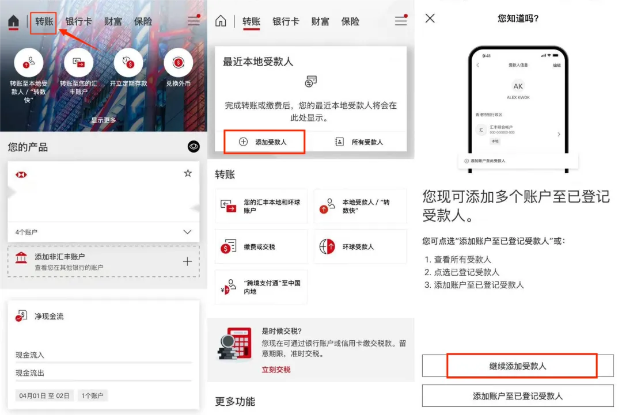Toggle the eye icon beside 您的产品
Screen dimensions: 622x415
tap(194, 147)
